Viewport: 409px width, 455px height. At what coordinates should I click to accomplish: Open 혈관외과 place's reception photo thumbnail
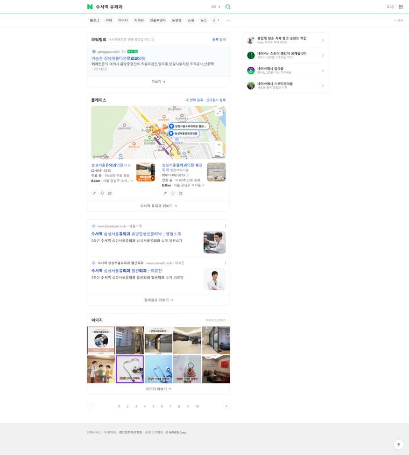[216, 172]
